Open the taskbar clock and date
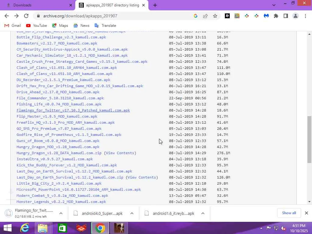 click(299, 228)
